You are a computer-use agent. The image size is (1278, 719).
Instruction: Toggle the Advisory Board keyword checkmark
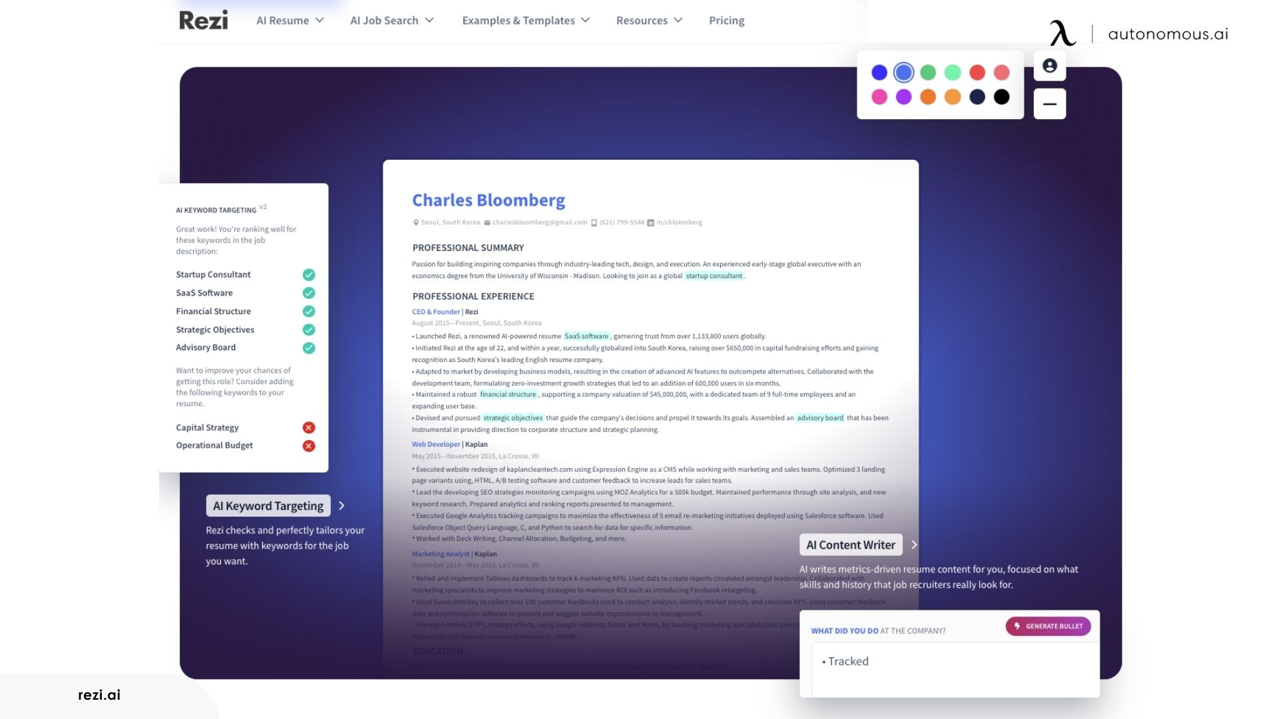pos(308,347)
